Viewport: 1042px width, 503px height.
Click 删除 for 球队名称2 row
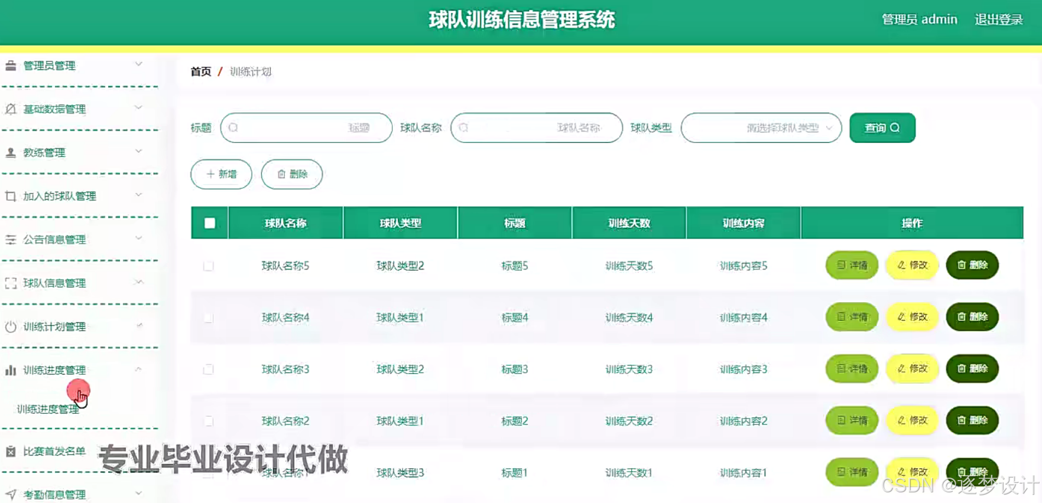pos(972,420)
